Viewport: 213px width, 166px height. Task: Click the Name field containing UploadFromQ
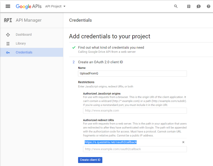pos(132,74)
